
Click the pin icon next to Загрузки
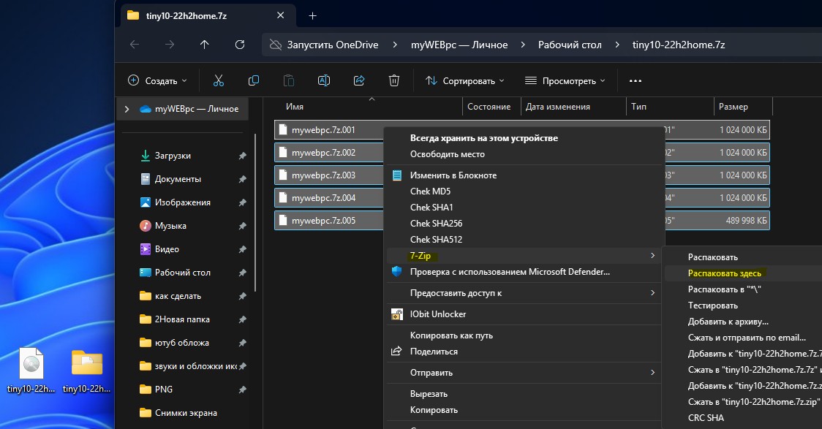[242, 156]
